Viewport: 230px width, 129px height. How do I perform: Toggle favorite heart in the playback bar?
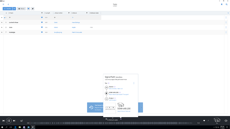click(x=204, y=121)
